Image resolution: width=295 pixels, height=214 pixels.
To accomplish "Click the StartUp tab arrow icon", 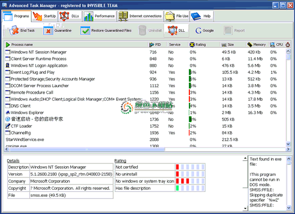I will pyautogui.click(x=37, y=16).
